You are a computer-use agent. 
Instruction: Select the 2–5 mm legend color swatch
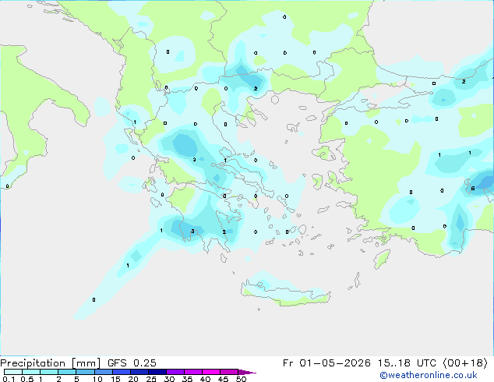pyautogui.click(x=67, y=372)
